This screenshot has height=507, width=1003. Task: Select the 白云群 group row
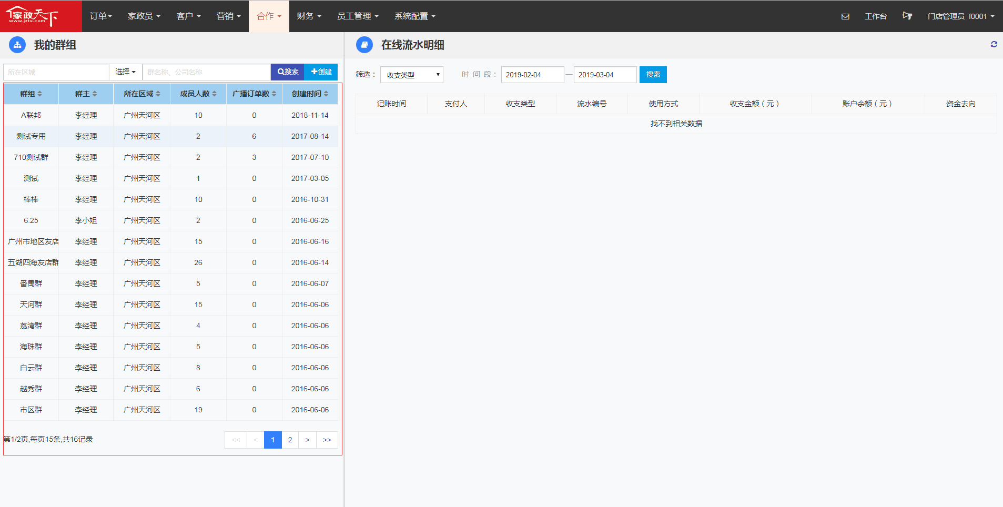(x=171, y=368)
